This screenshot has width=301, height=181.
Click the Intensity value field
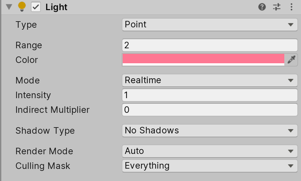coord(210,95)
